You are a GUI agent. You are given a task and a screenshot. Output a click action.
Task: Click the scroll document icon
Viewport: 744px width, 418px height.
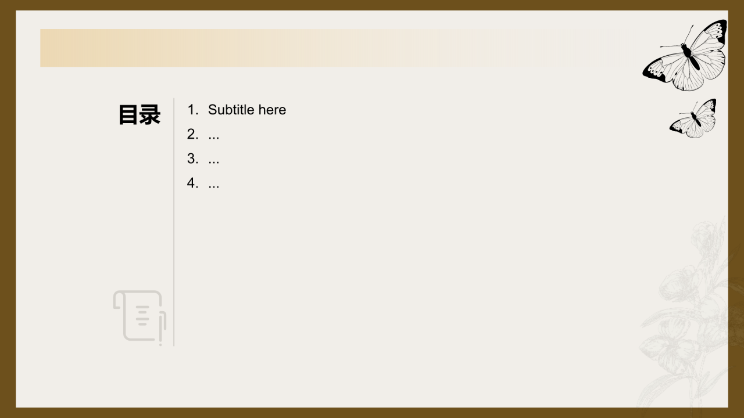tap(139, 318)
